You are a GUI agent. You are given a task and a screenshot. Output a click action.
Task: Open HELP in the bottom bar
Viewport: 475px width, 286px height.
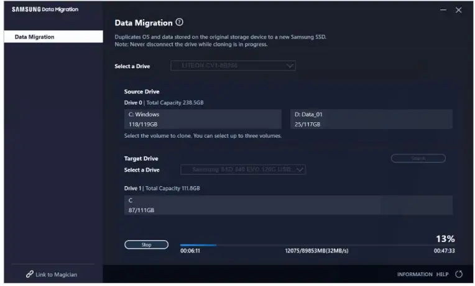coord(442,274)
